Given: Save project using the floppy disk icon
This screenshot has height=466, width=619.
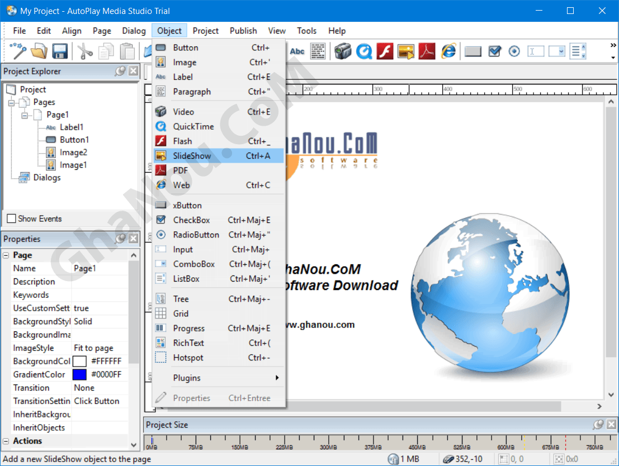Looking at the screenshot, I should pos(60,51).
